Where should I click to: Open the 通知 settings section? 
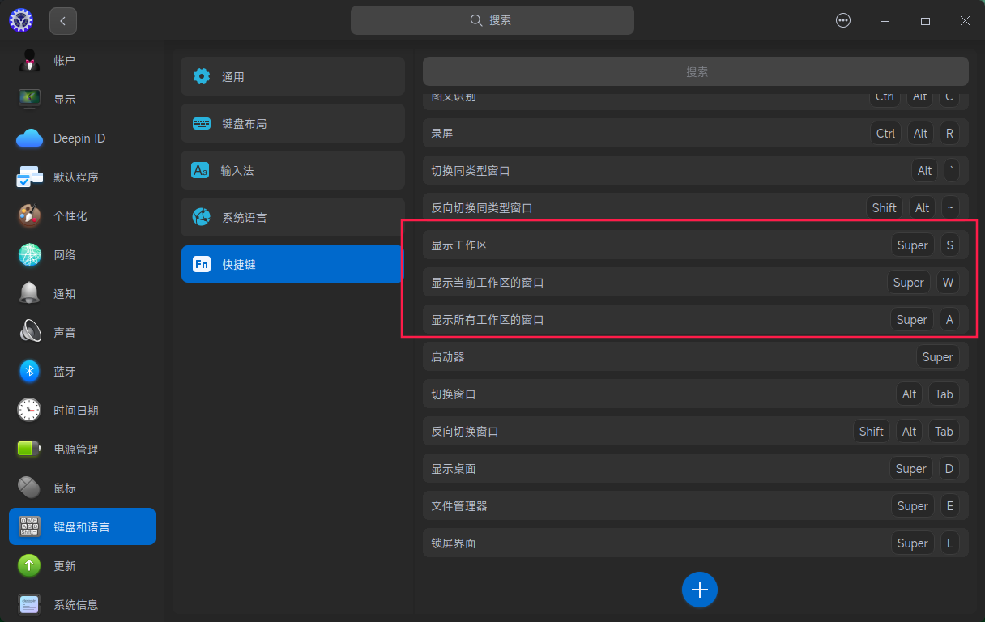coord(81,293)
